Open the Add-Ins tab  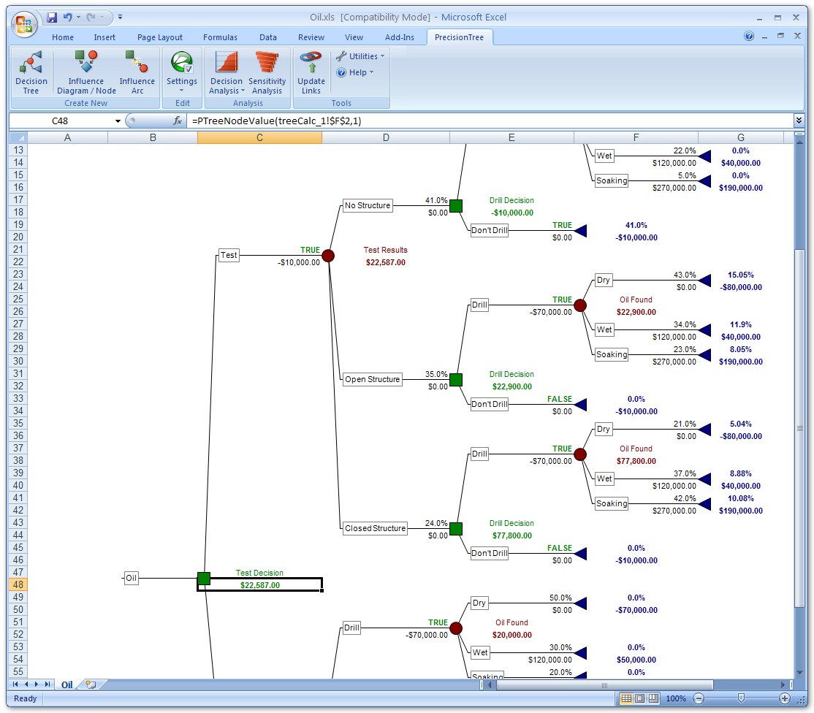[399, 37]
